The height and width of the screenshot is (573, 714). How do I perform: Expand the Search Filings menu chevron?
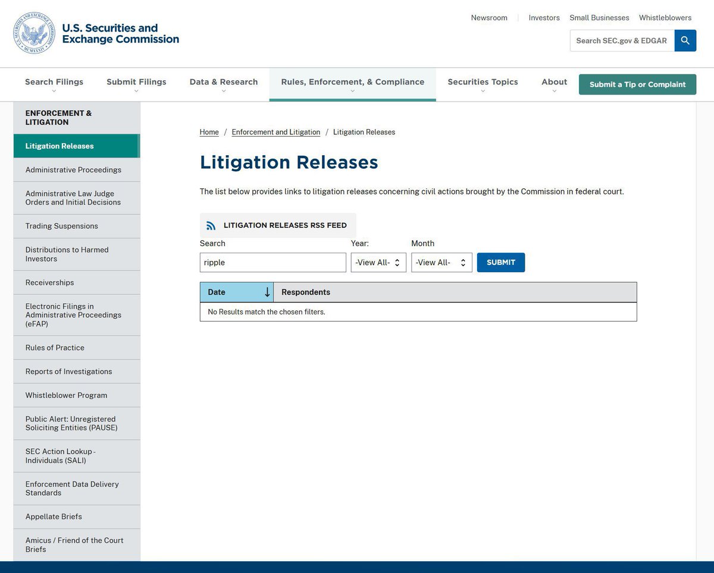coord(54,91)
